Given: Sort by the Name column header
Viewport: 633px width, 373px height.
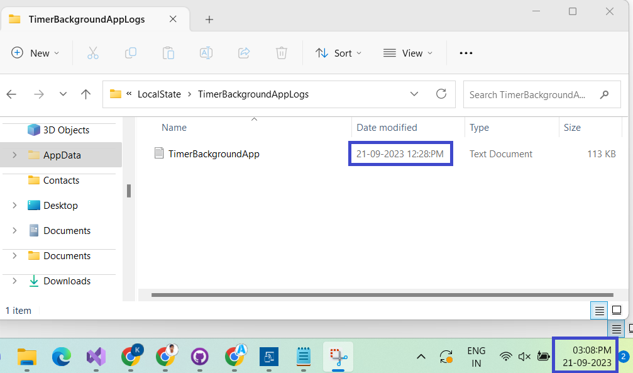Looking at the screenshot, I should coord(174,127).
